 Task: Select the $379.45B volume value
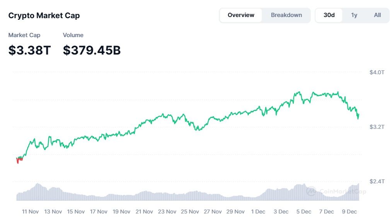[92, 50]
